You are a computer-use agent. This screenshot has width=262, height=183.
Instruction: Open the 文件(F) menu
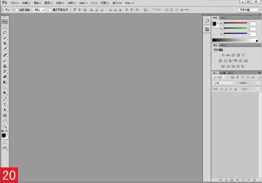pos(14,3)
